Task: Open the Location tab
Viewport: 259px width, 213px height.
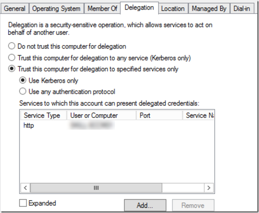Action: click(173, 8)
